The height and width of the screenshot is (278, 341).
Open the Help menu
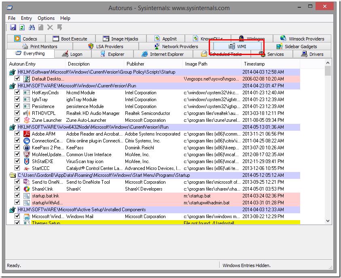click(x=65, y=18)
